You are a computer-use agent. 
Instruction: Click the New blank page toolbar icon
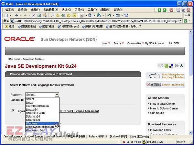coord(6,15)
